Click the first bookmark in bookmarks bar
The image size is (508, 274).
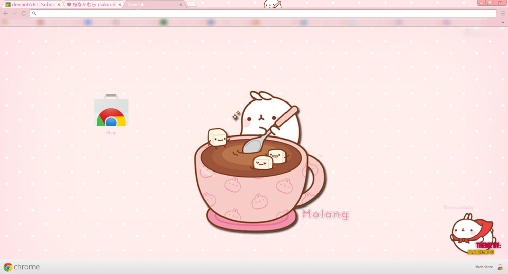click(5, 22)
